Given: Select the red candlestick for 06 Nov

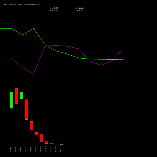Looking at the screenshot, I should tap(46, 143).
